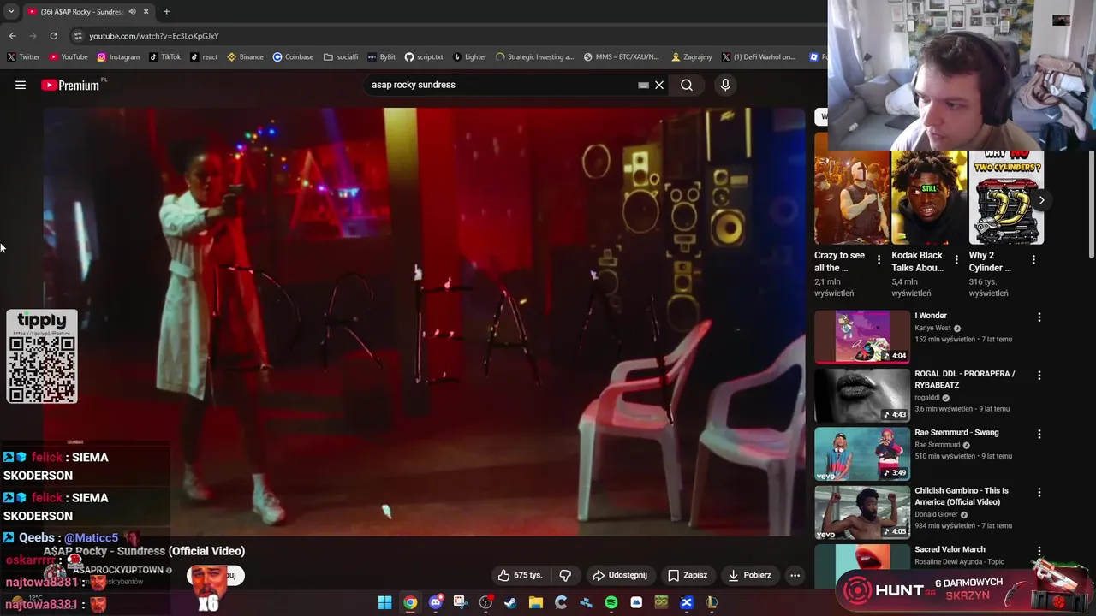The height and width of the screenshot is (616, 1096).
Task: Share the video via Udostępnij
Action: pos(620,575)
